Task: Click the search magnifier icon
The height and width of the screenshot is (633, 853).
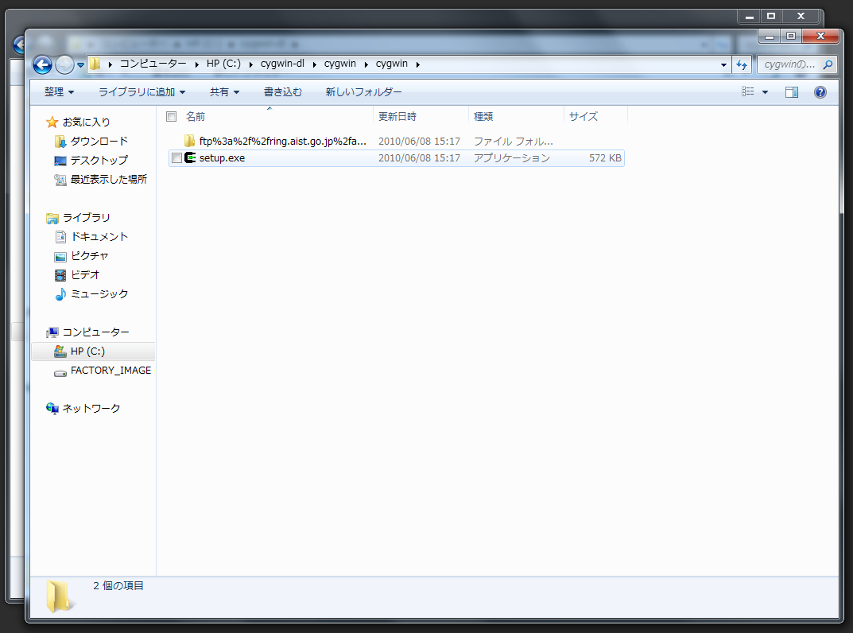Action: (x=828, y=64)
